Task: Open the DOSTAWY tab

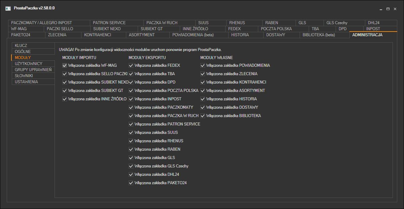Action: [282, 35]
